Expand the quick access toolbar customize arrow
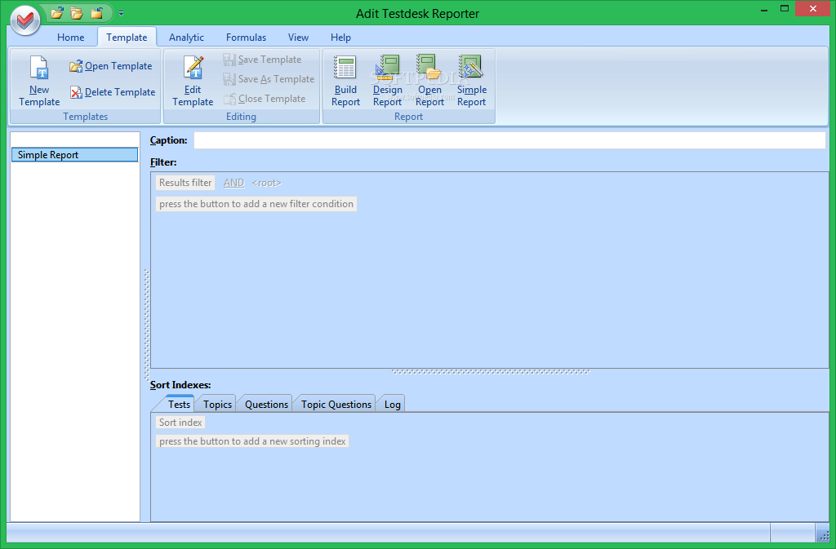Viewport: 836px width, 549px height. [x=121, y=13]
